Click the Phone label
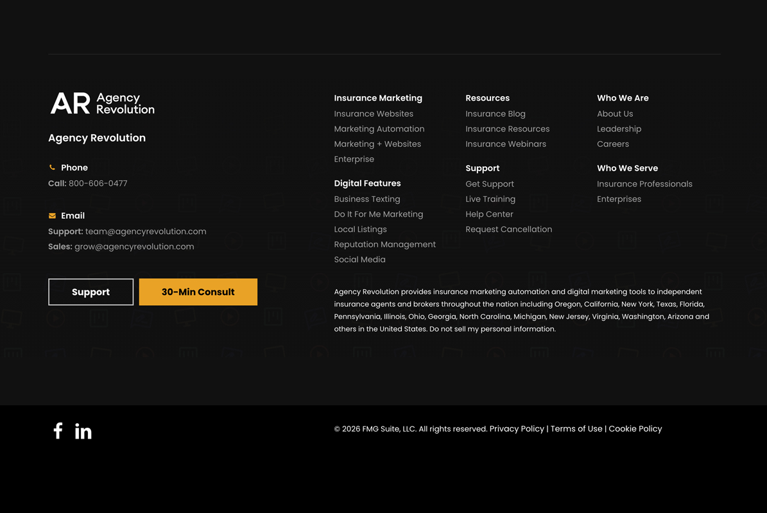Image resolution: width=767 pixels, height=513 pixels. pos(74,167)
